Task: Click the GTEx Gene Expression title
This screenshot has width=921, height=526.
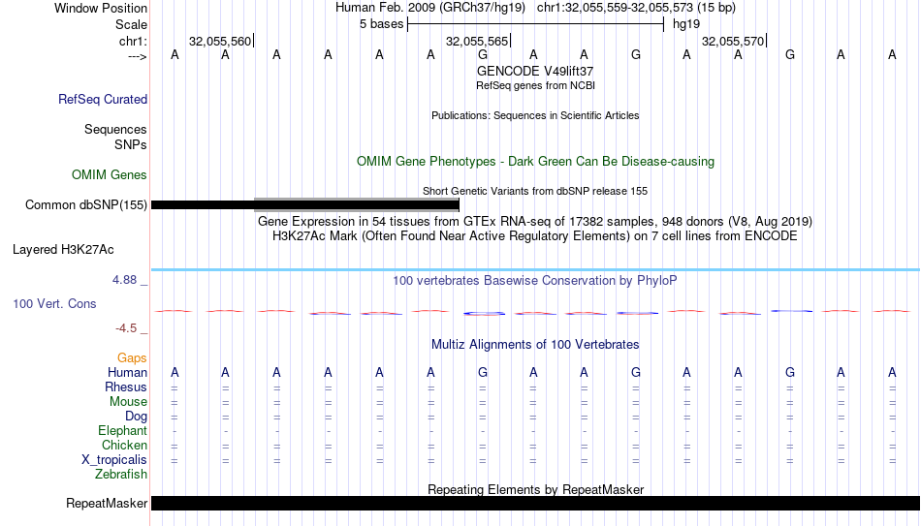Action: click(x=535, y=221)
